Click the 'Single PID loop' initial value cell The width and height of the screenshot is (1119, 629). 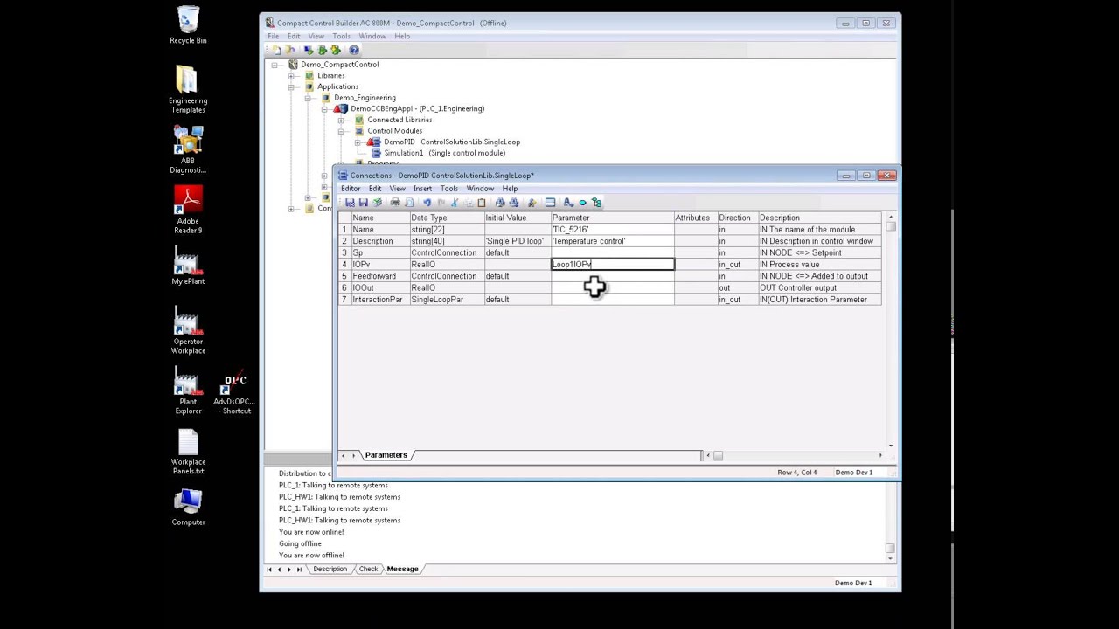(518, 241)
